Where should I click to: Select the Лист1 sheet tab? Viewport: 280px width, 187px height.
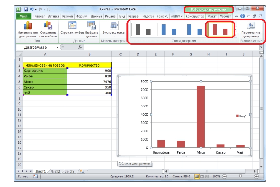pyautogui.click(x=40, y=172)
